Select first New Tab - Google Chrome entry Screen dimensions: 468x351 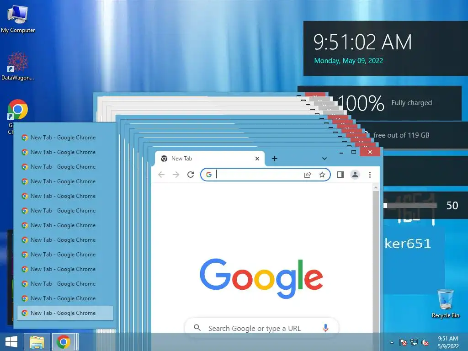tap(65, 138)
